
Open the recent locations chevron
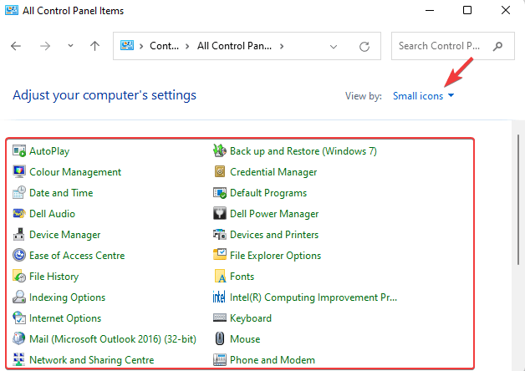click(x=70, y=46)
